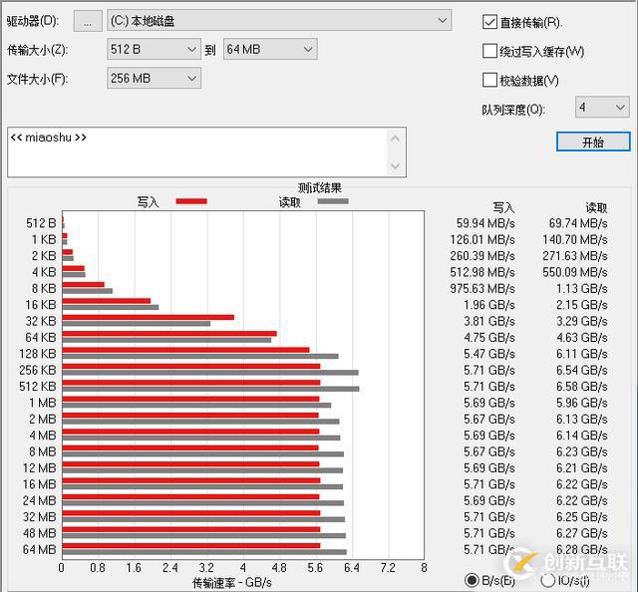The width and height of the screenshot is (638, 592).
Task: Open the queue depth dropdown showing 4
Action: pos(601,108)
